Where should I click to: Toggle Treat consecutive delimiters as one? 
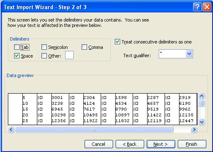click(x=117, y=41)
